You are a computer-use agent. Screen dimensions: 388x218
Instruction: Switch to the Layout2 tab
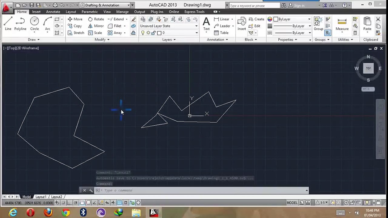click(x=56, y=197)
